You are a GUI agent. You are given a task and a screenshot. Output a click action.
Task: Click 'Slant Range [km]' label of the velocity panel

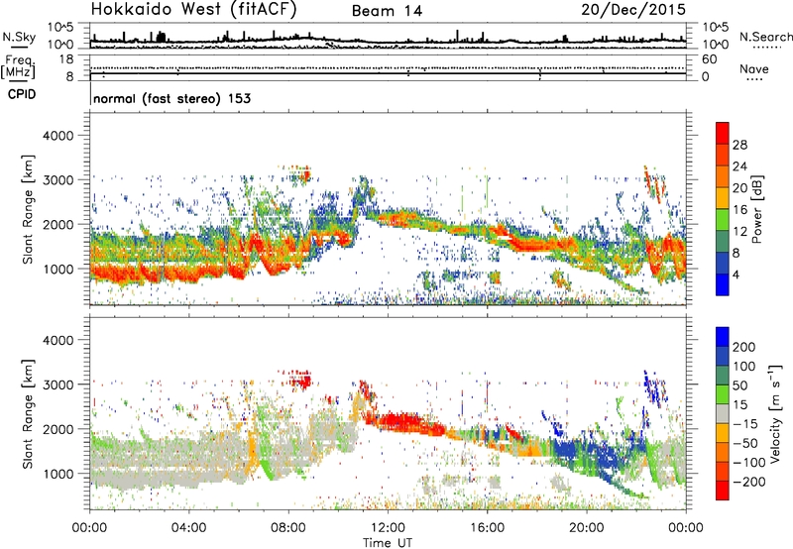point(28,413)
